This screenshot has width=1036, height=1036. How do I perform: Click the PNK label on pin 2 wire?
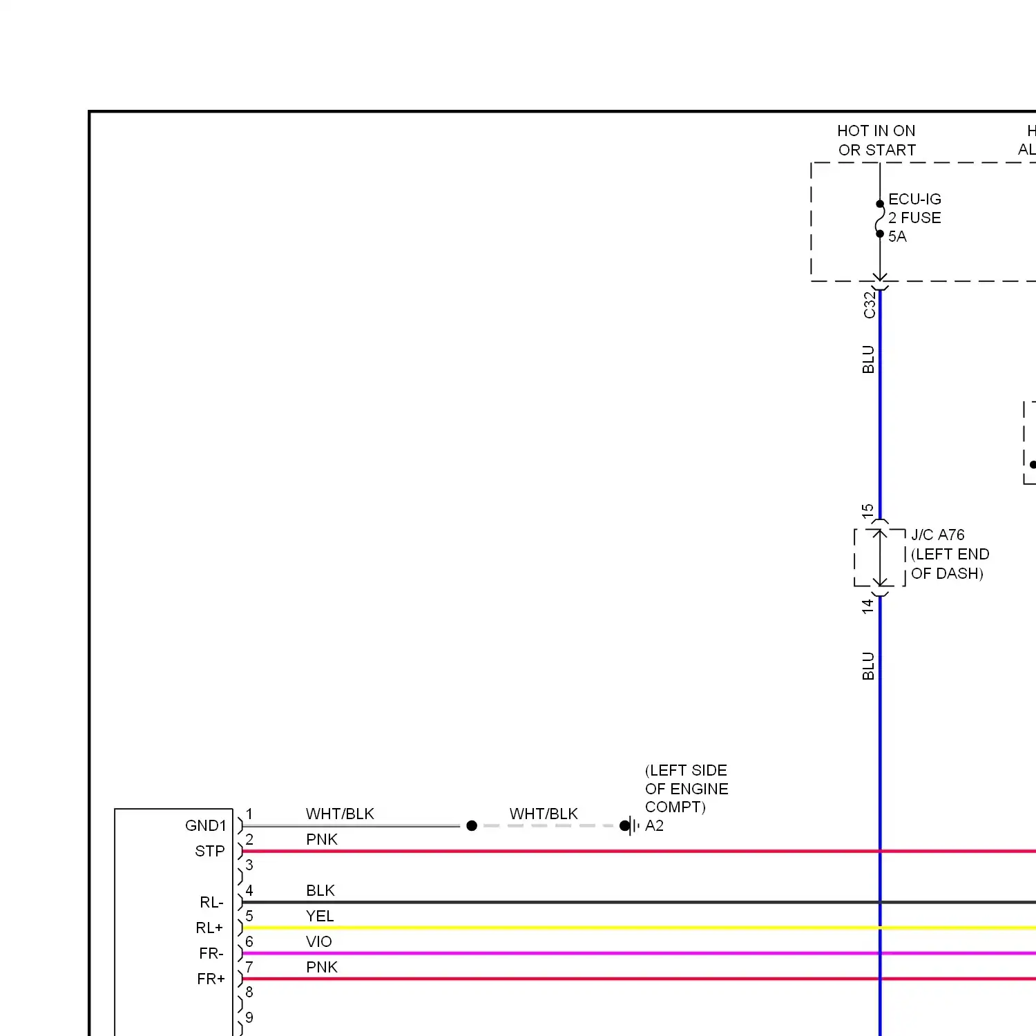322,839
